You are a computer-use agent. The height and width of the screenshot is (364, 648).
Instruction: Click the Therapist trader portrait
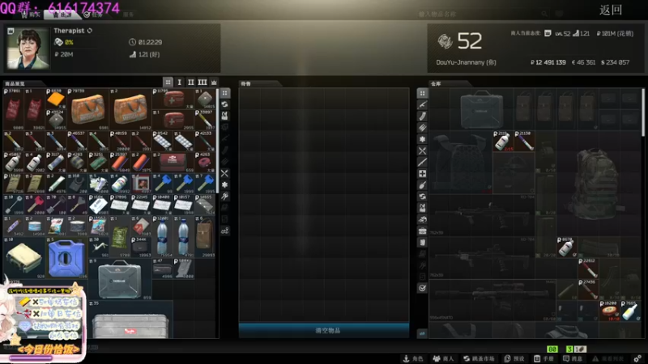tap(28, 49)
